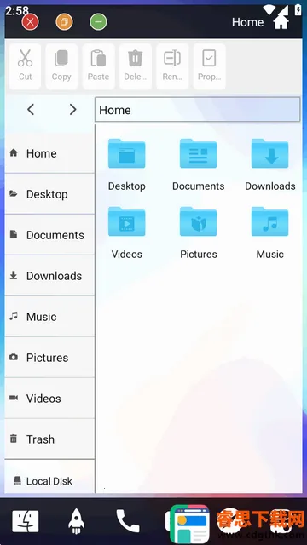Open the browser window dock icon
Screen dimensions: 307x545
coord(189,524)
